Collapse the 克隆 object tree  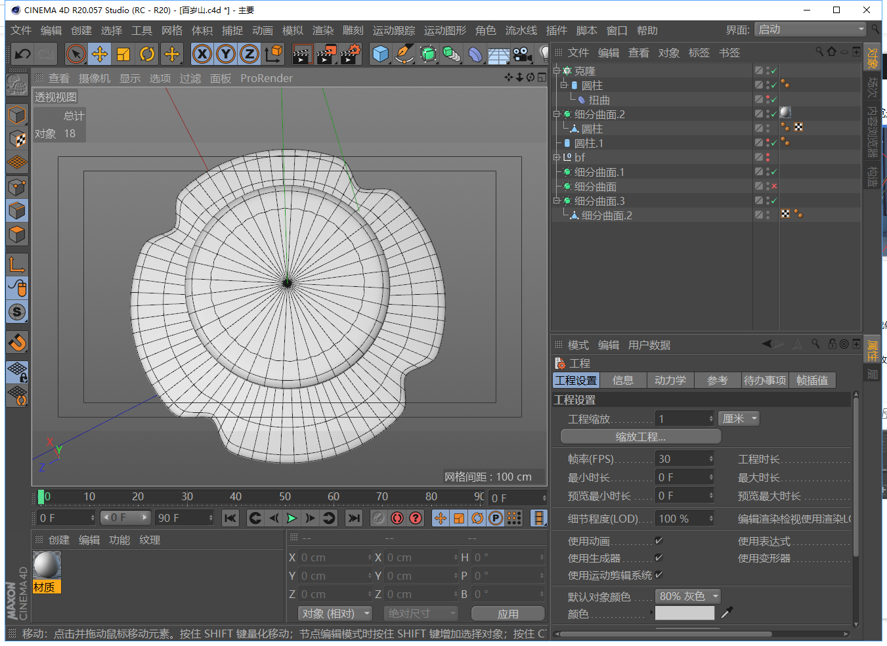(557, 70)
